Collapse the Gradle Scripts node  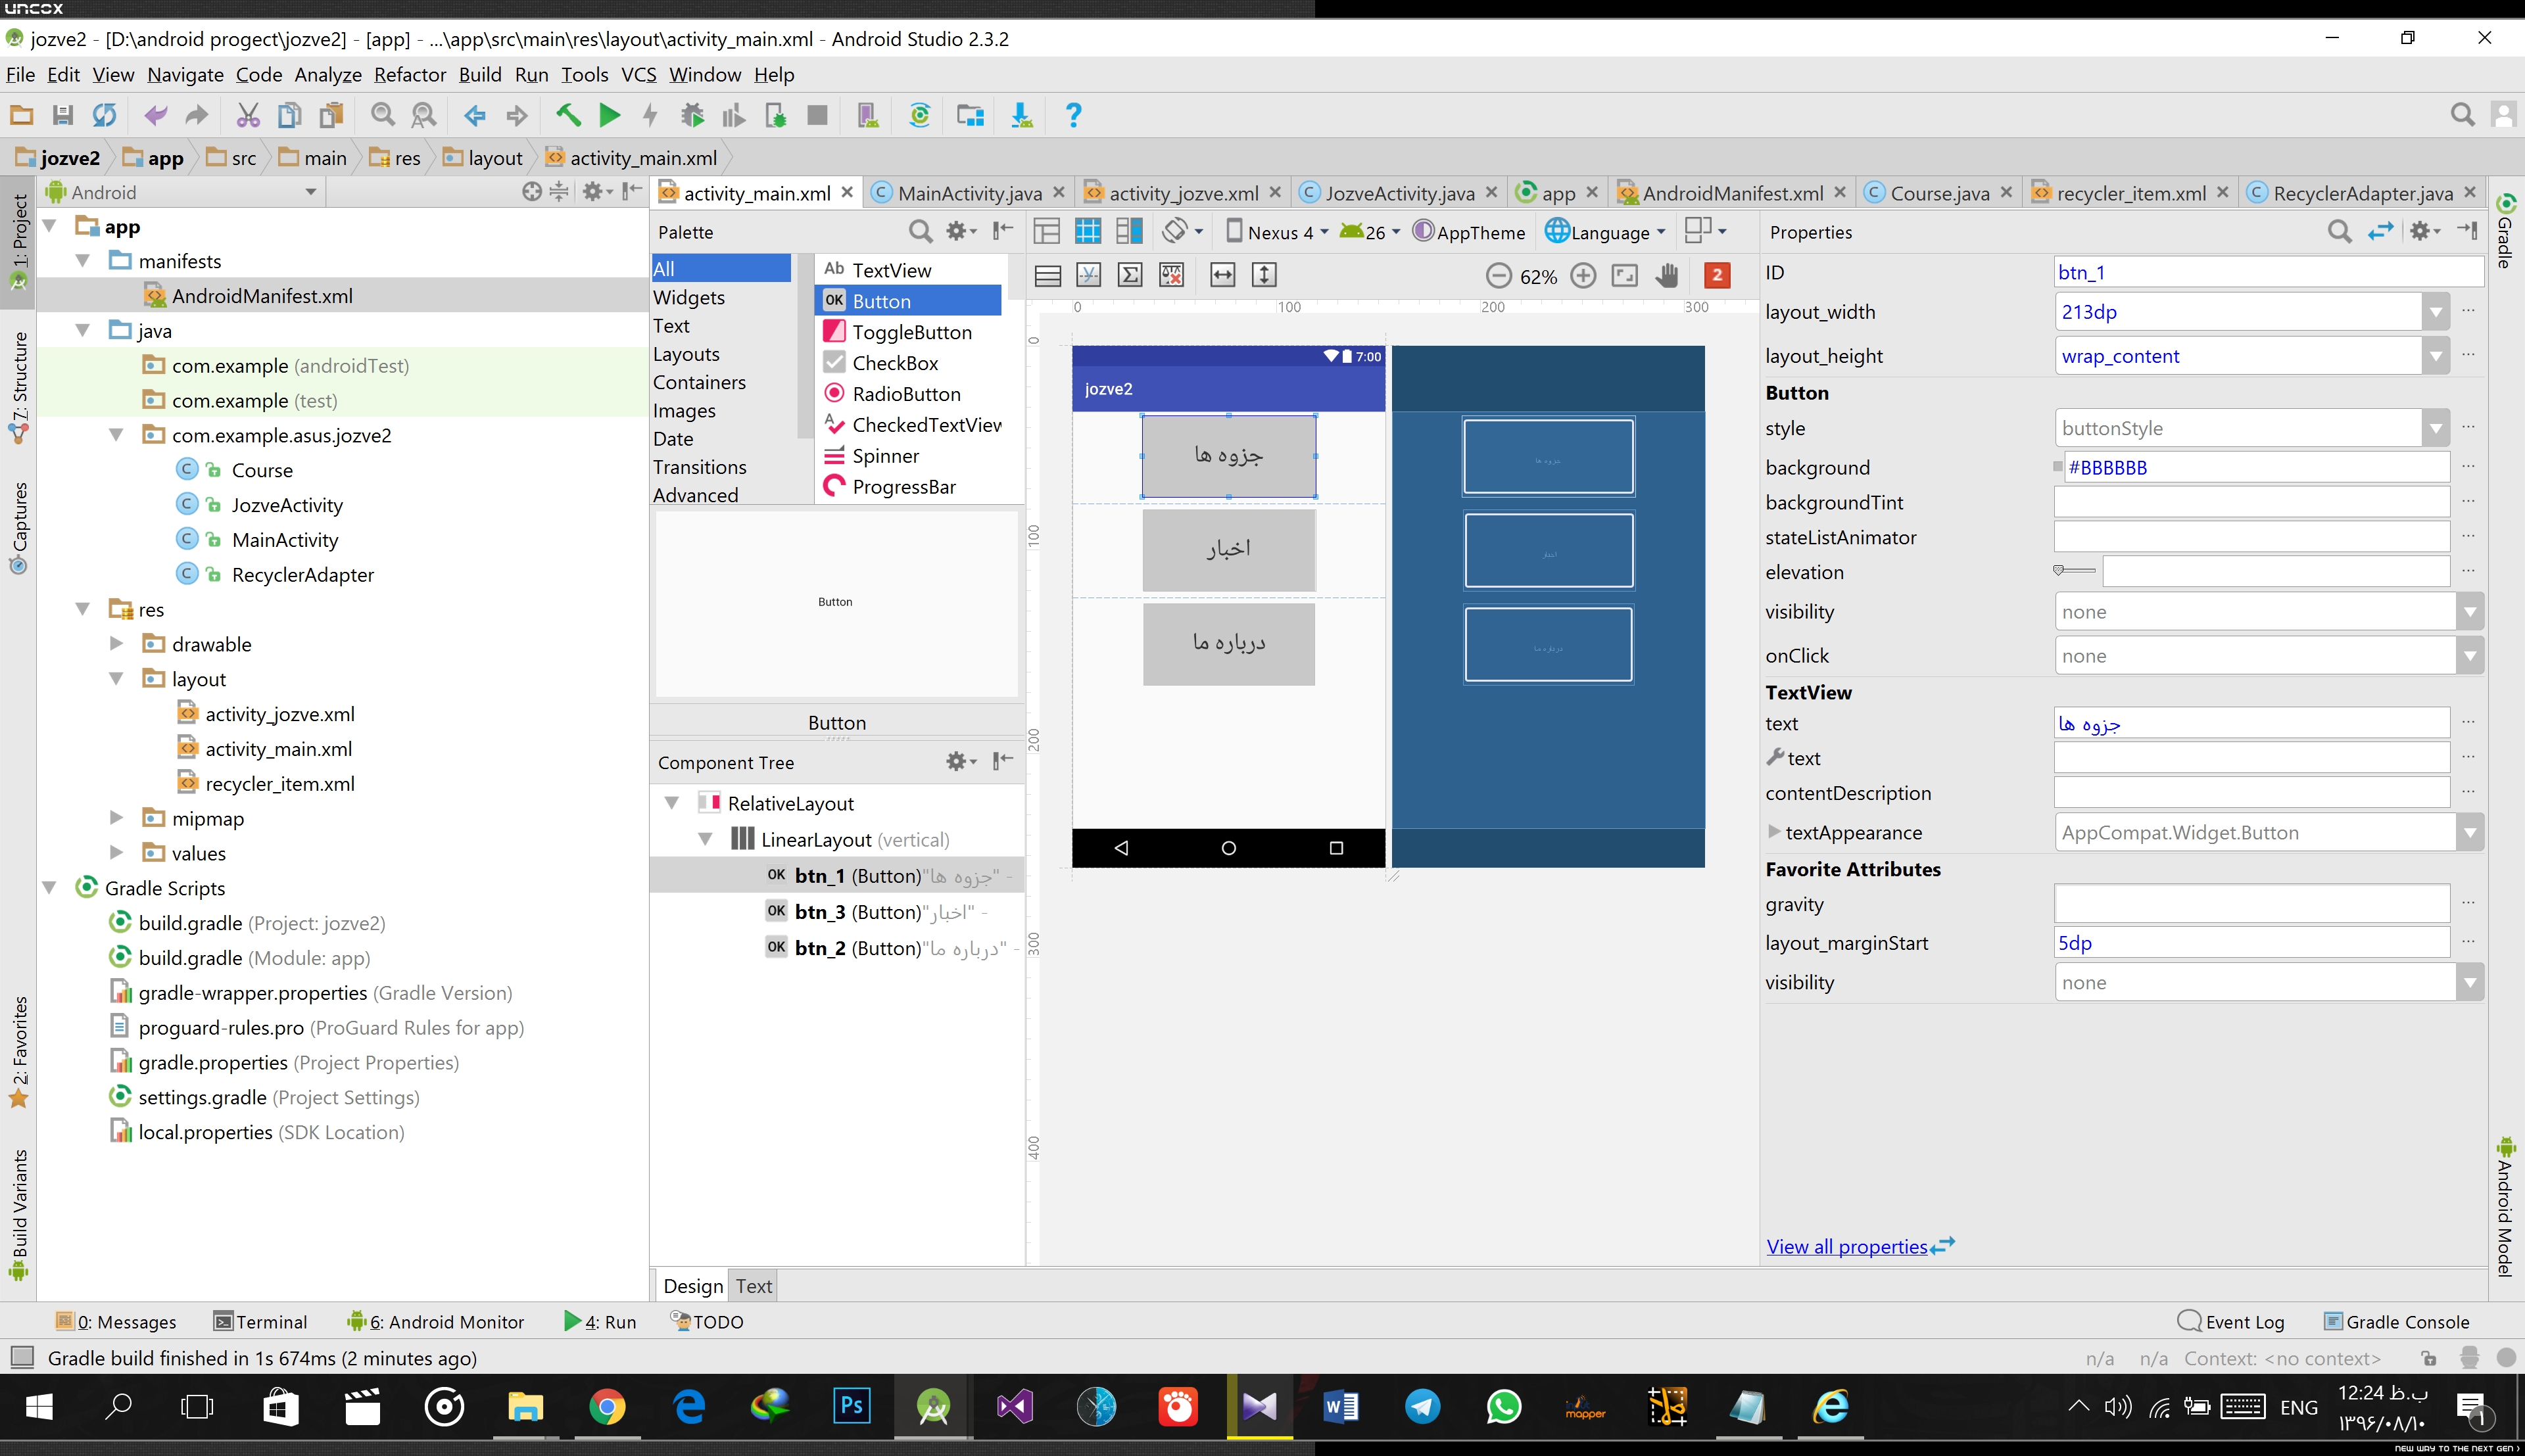click(x=49, y=888)
